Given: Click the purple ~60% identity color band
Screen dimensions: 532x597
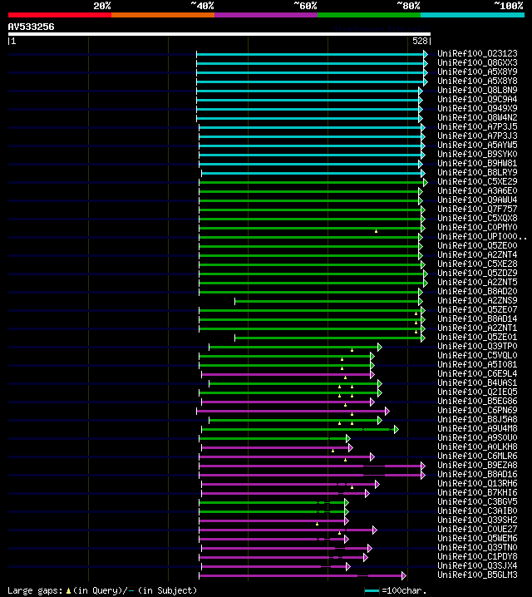Looking at the screenshot, I should point(266,15).
